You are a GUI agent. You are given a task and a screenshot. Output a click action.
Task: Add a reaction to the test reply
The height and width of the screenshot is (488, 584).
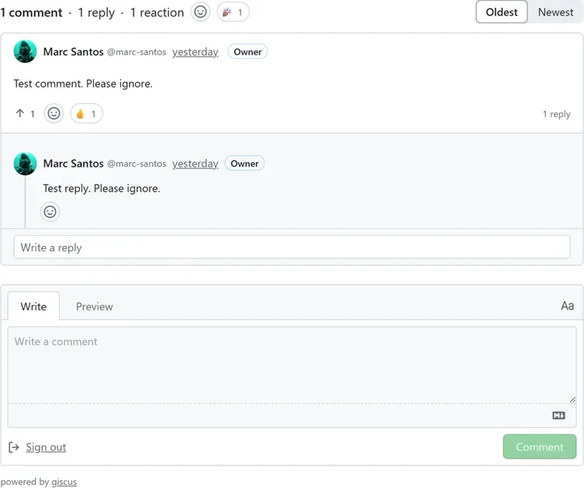click(50, 212)
